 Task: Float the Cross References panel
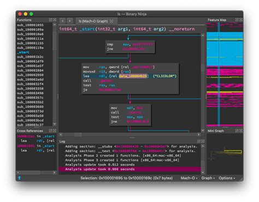point(51,130)
